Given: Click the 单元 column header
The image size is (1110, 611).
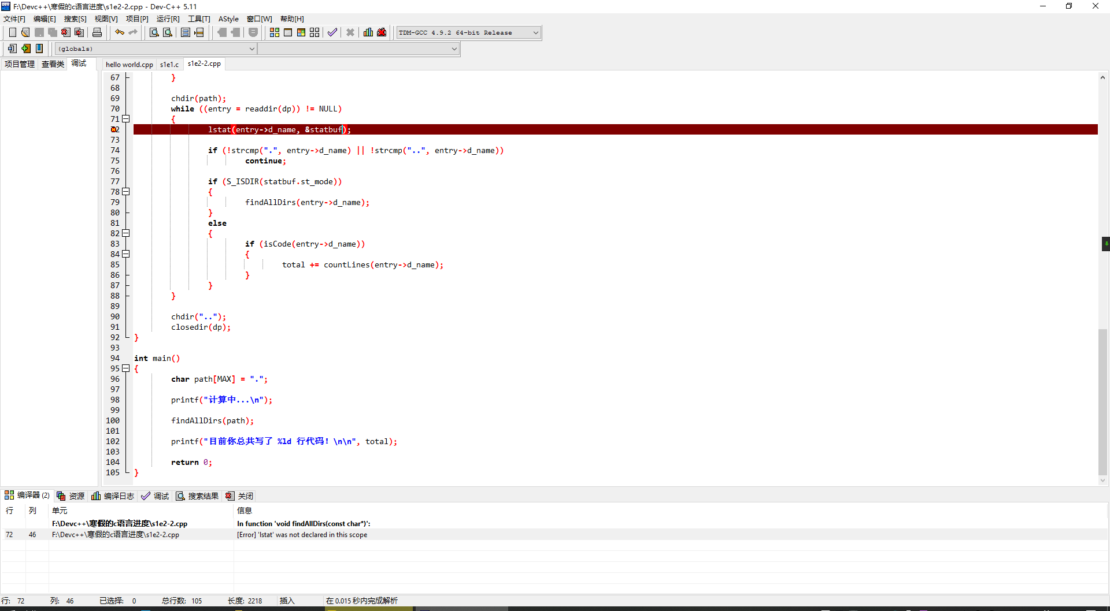Looking at the screenshot, I should (x=141, y=511).
